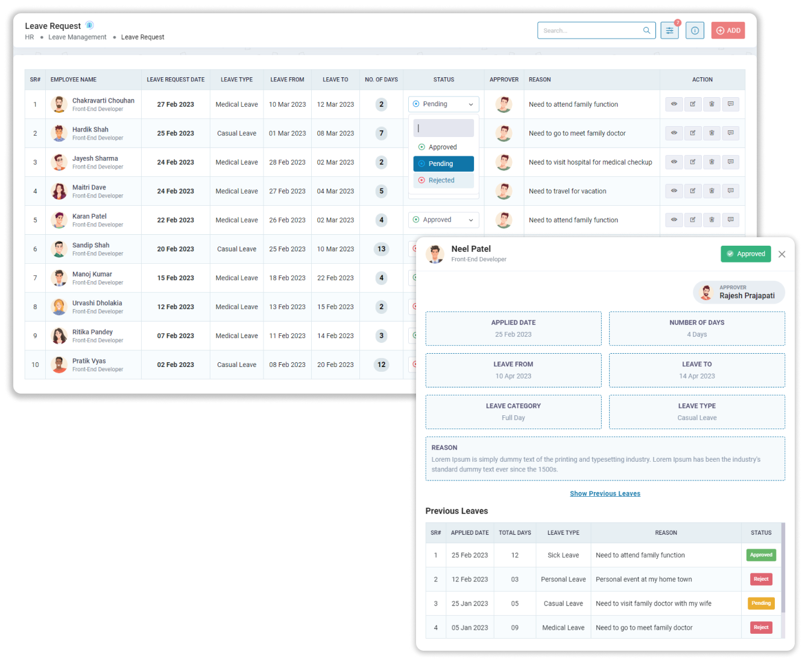
Task: Choose Rejected option in status list
Action: point(441,180)
